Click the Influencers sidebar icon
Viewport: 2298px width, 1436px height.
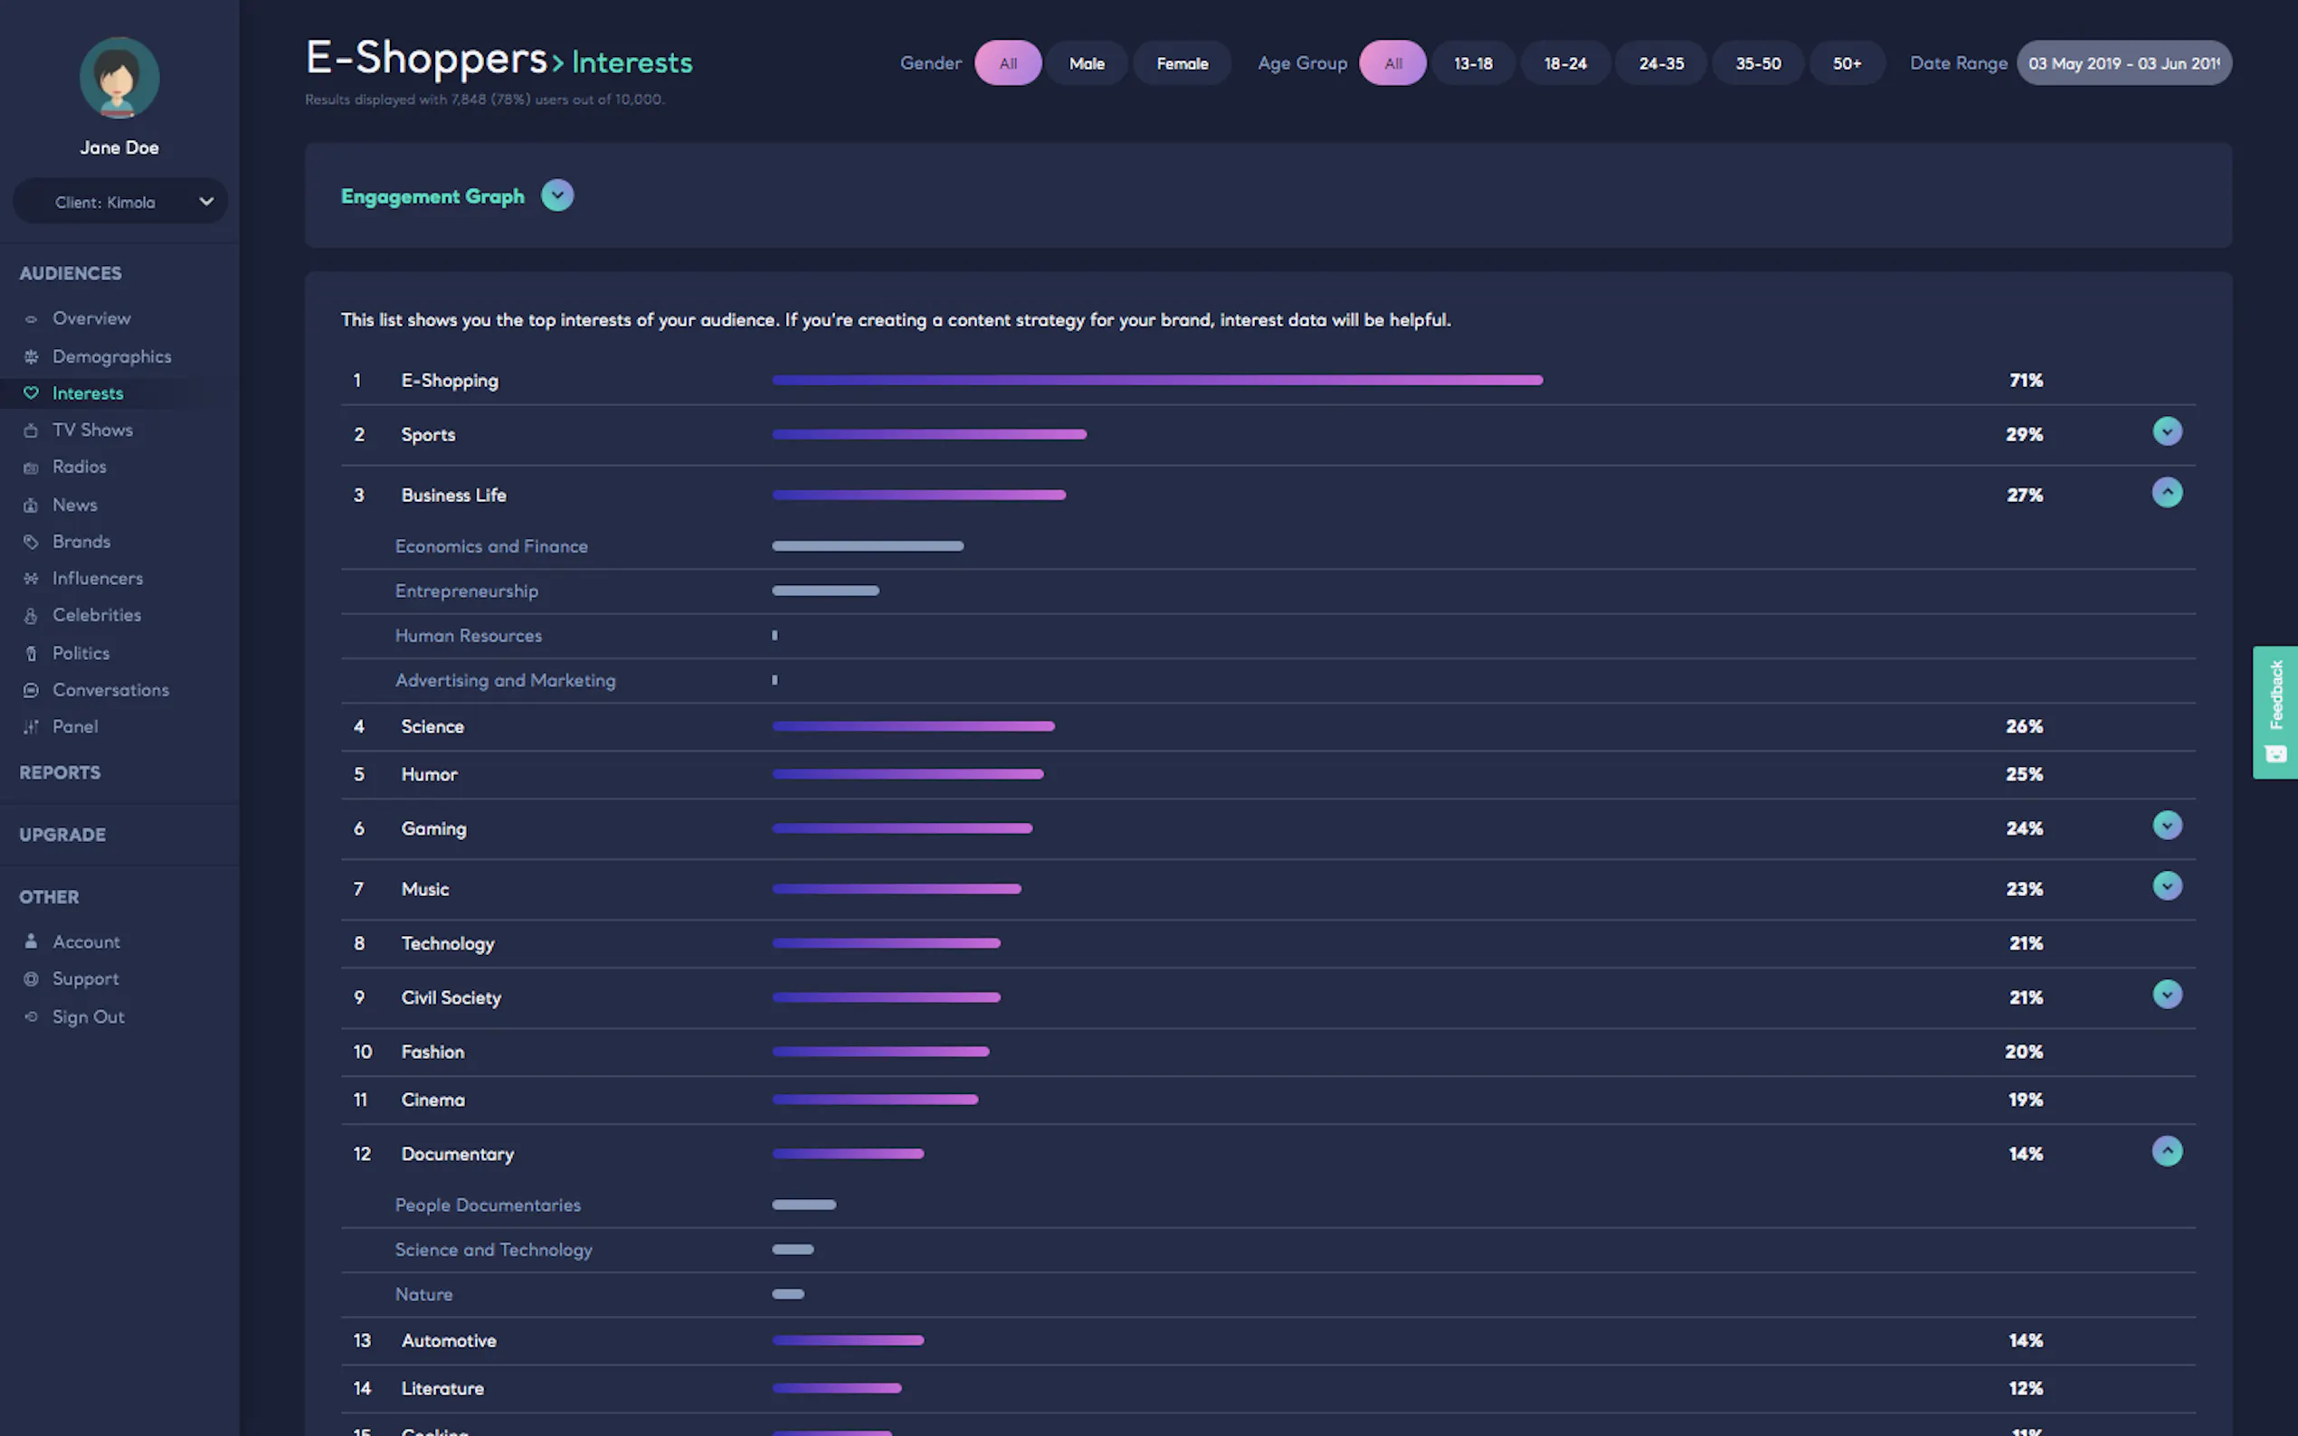coord(32,579)
